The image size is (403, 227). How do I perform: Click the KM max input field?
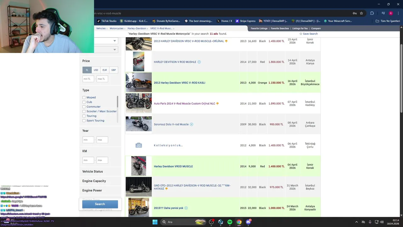(x=102, y=160)
